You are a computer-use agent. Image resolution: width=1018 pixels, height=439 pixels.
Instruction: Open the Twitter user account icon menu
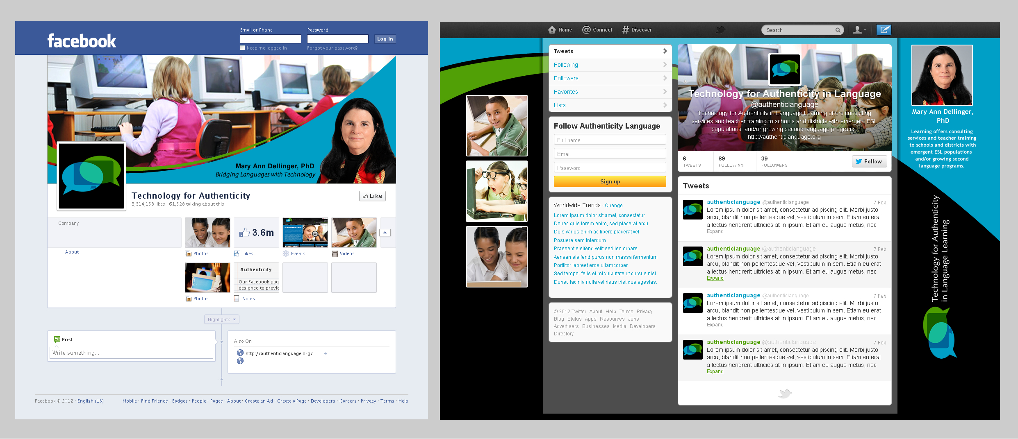[859, 30]
